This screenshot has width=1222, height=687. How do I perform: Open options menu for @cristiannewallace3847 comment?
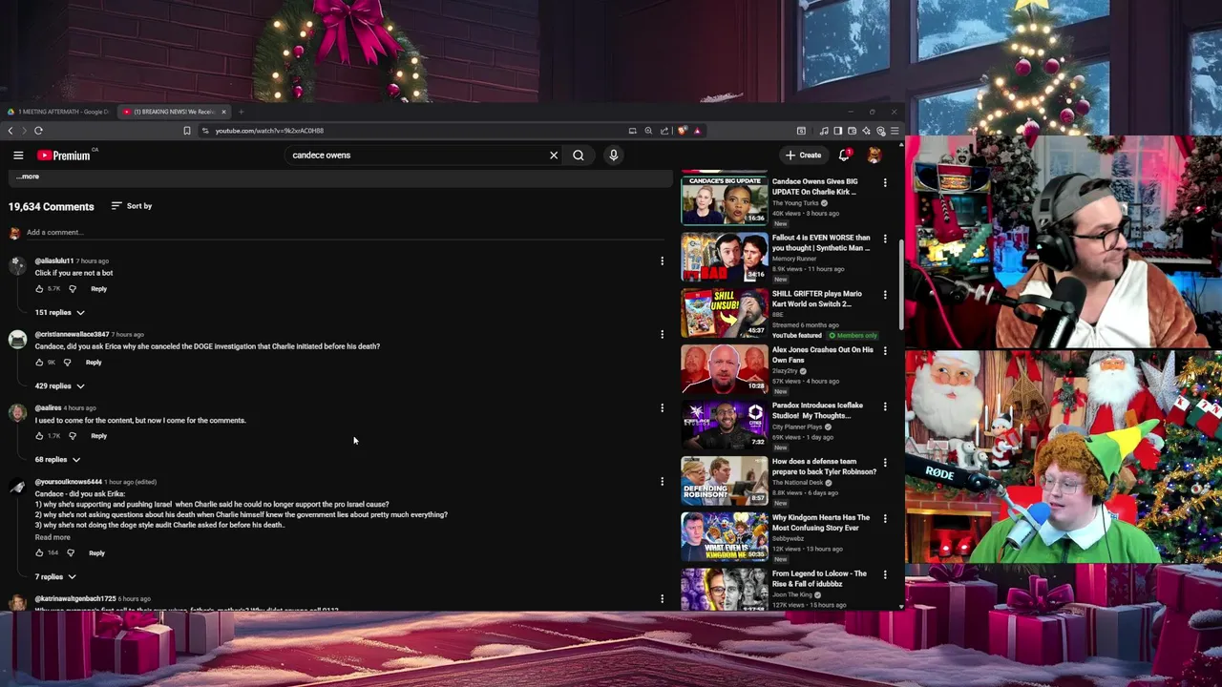click(662, 335)
